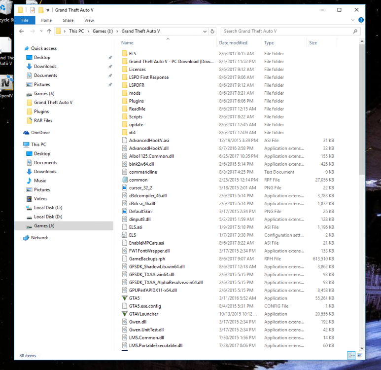
Task: Open the address bar history dropdown
Action: pyautogui.click(x=205, y=32)
